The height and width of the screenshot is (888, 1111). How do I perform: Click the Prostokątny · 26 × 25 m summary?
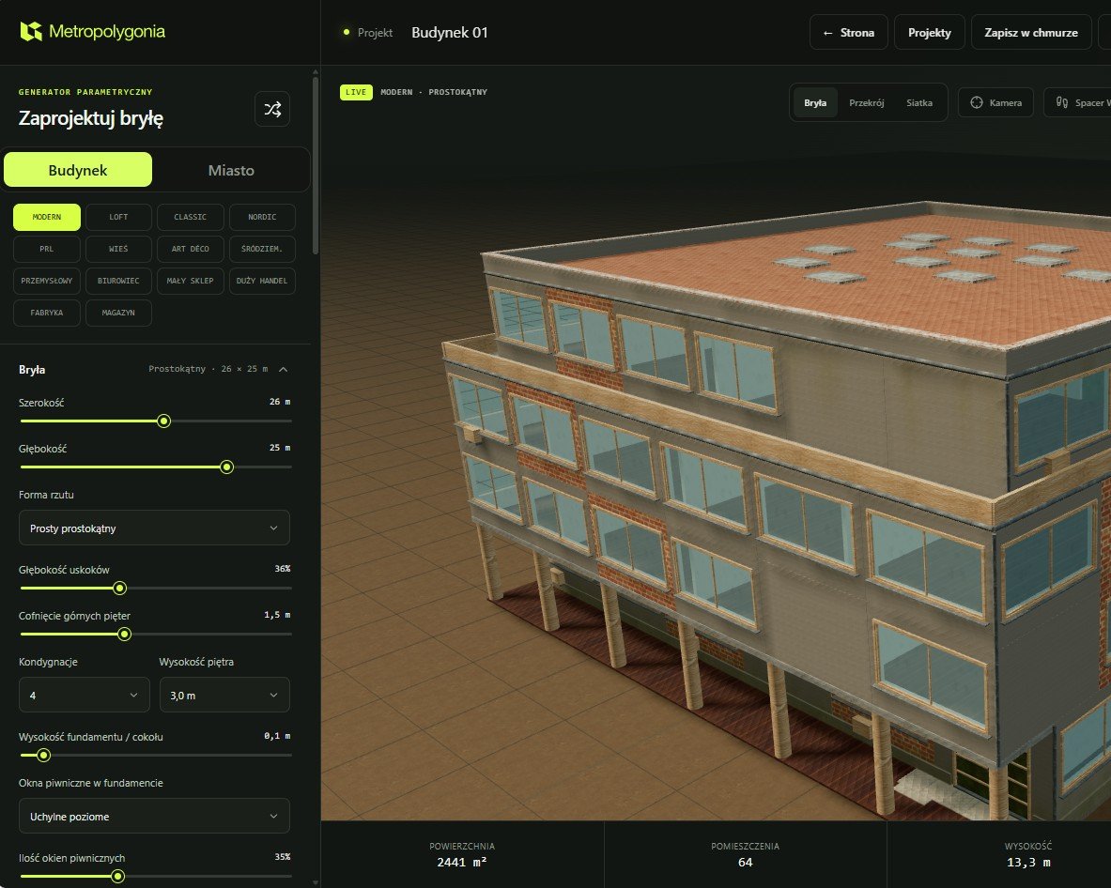[208, 369]
